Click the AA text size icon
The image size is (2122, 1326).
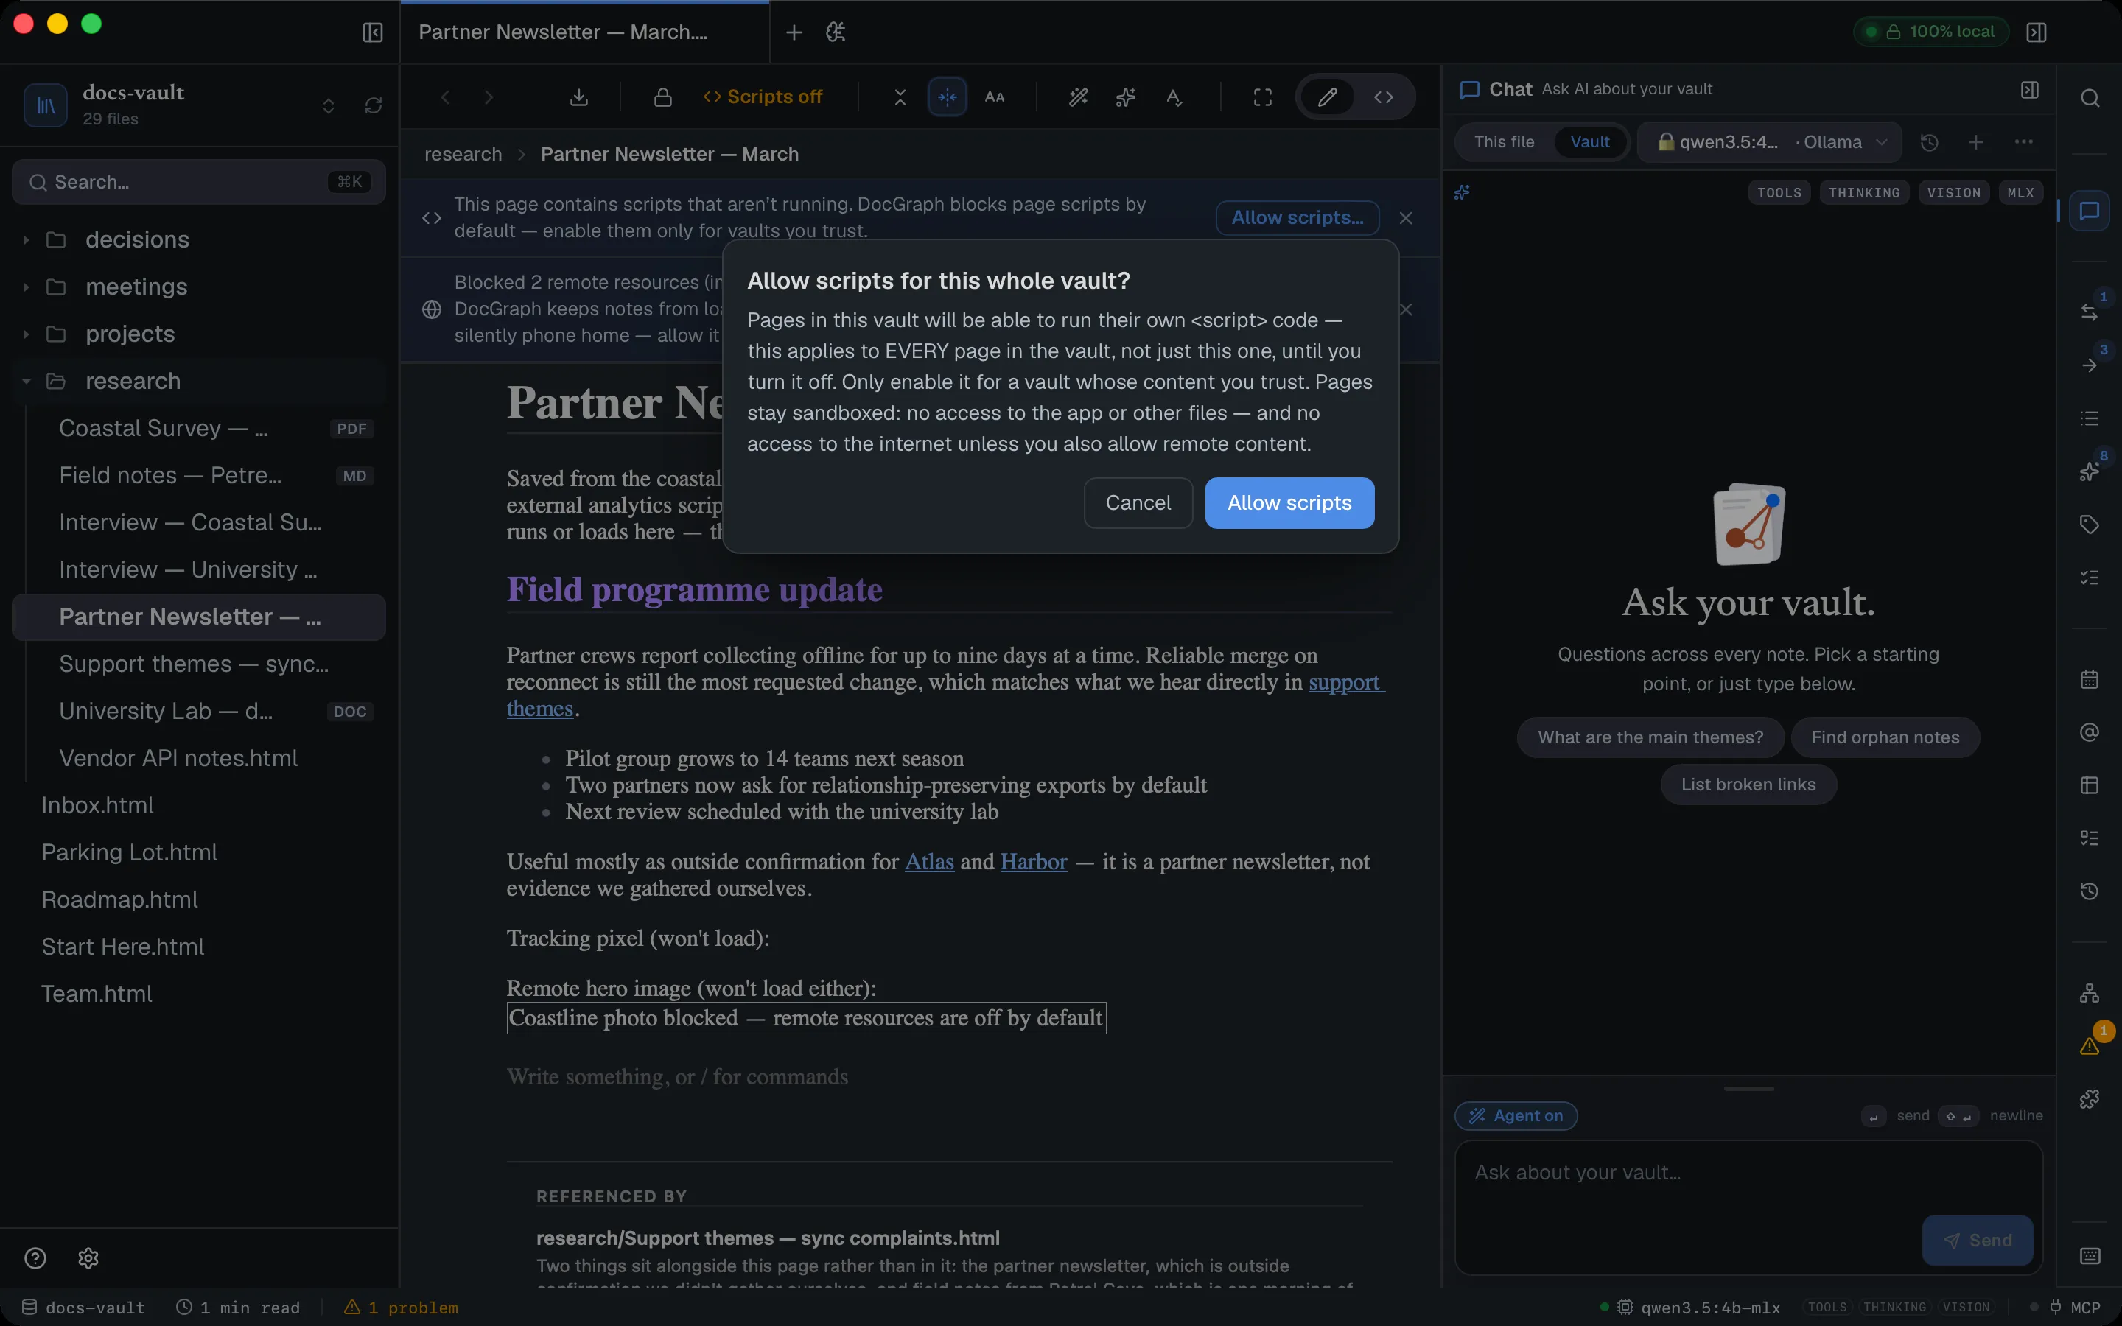tap(995, 97)
